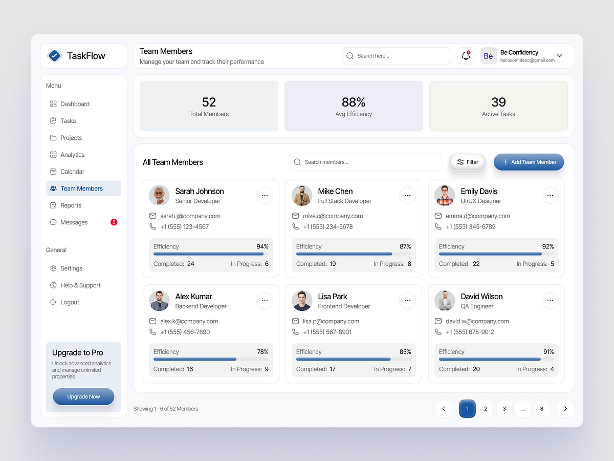This screenshot has height=461, width=614.
Task: Open the notification bell icon
Action: point(465,55)
